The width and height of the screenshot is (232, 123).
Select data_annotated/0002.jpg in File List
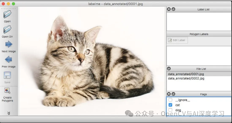click(x=199, y=78)
